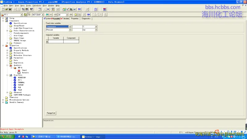Select Light-End Properties tree item
This screenshot has height=139, width=247.
[23, 28]
